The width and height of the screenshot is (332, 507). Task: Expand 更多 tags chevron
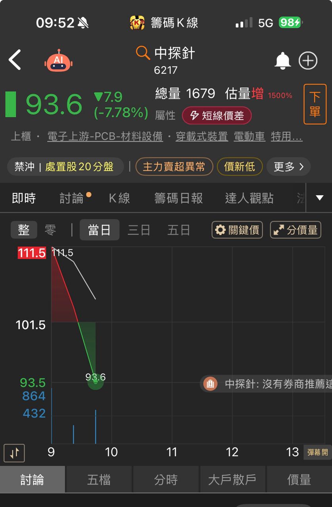pyautogui.click(x=289, y=167)
